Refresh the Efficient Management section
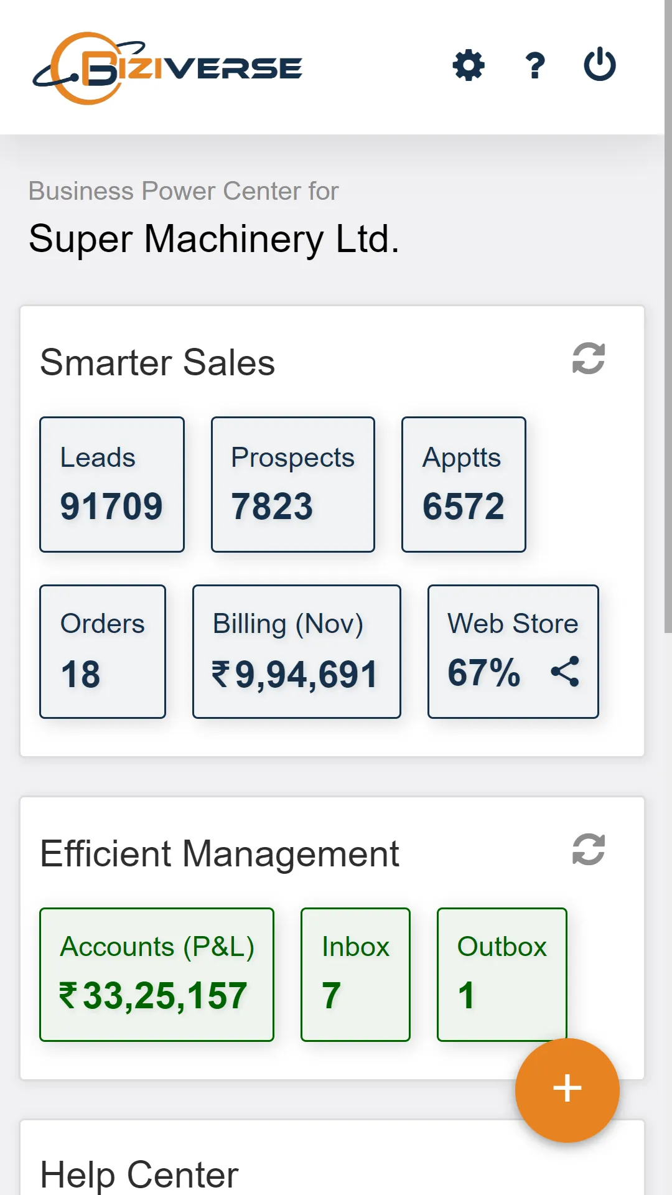This screenshot has height=1195, width=672. (588, 850)
